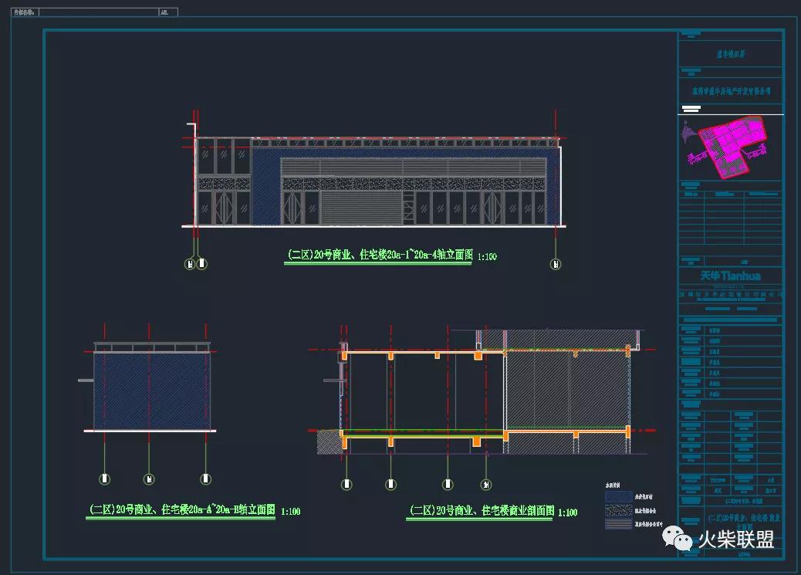Click the leftmost axis bubble under section drawing
Image resolution: width=801 pixels, height=575 pixels.
pos(346,485)
